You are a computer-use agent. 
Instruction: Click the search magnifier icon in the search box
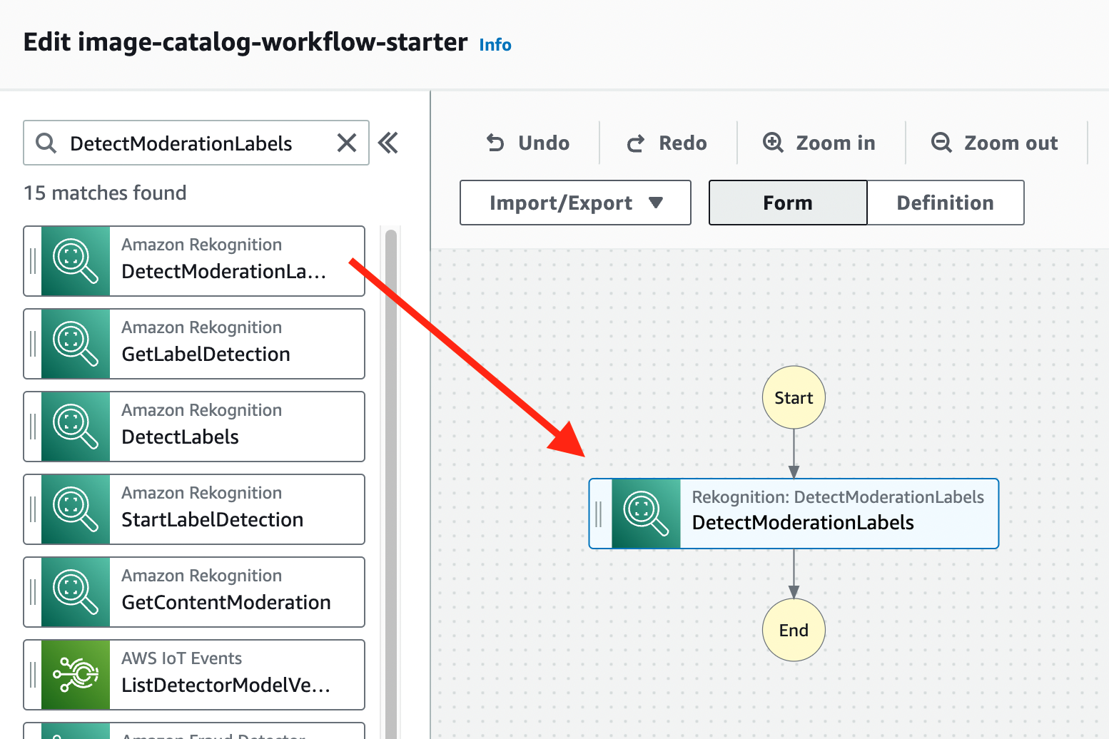[46, 143]
